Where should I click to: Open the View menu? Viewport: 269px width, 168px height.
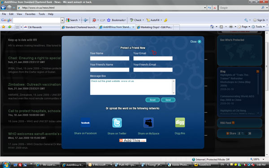[x=19, y=14]
